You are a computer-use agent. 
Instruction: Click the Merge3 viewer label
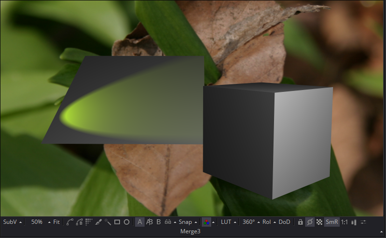pyautogui.click(x=190, y=231)
